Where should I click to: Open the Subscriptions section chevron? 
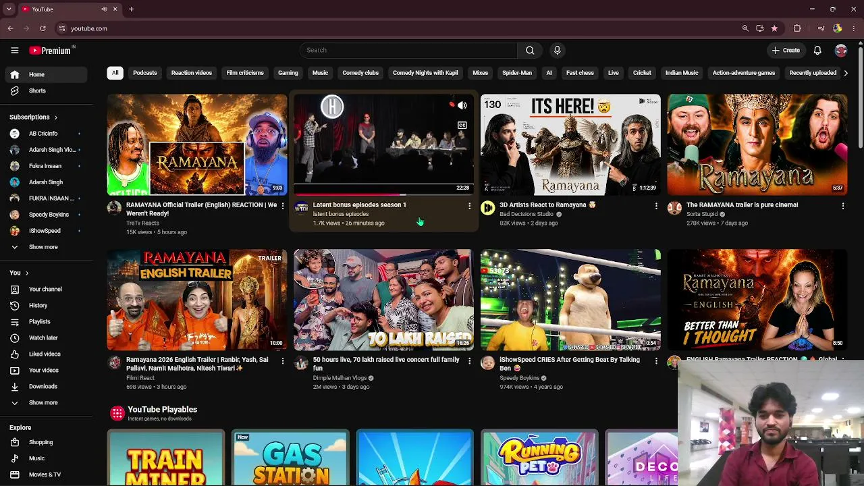(55, 117)
